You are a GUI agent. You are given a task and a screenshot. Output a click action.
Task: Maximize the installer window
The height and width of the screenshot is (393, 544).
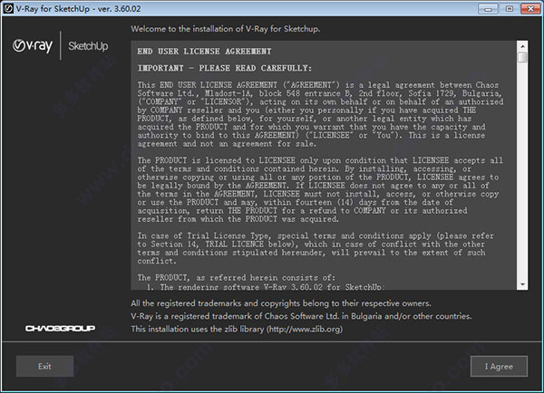(510, 9)
